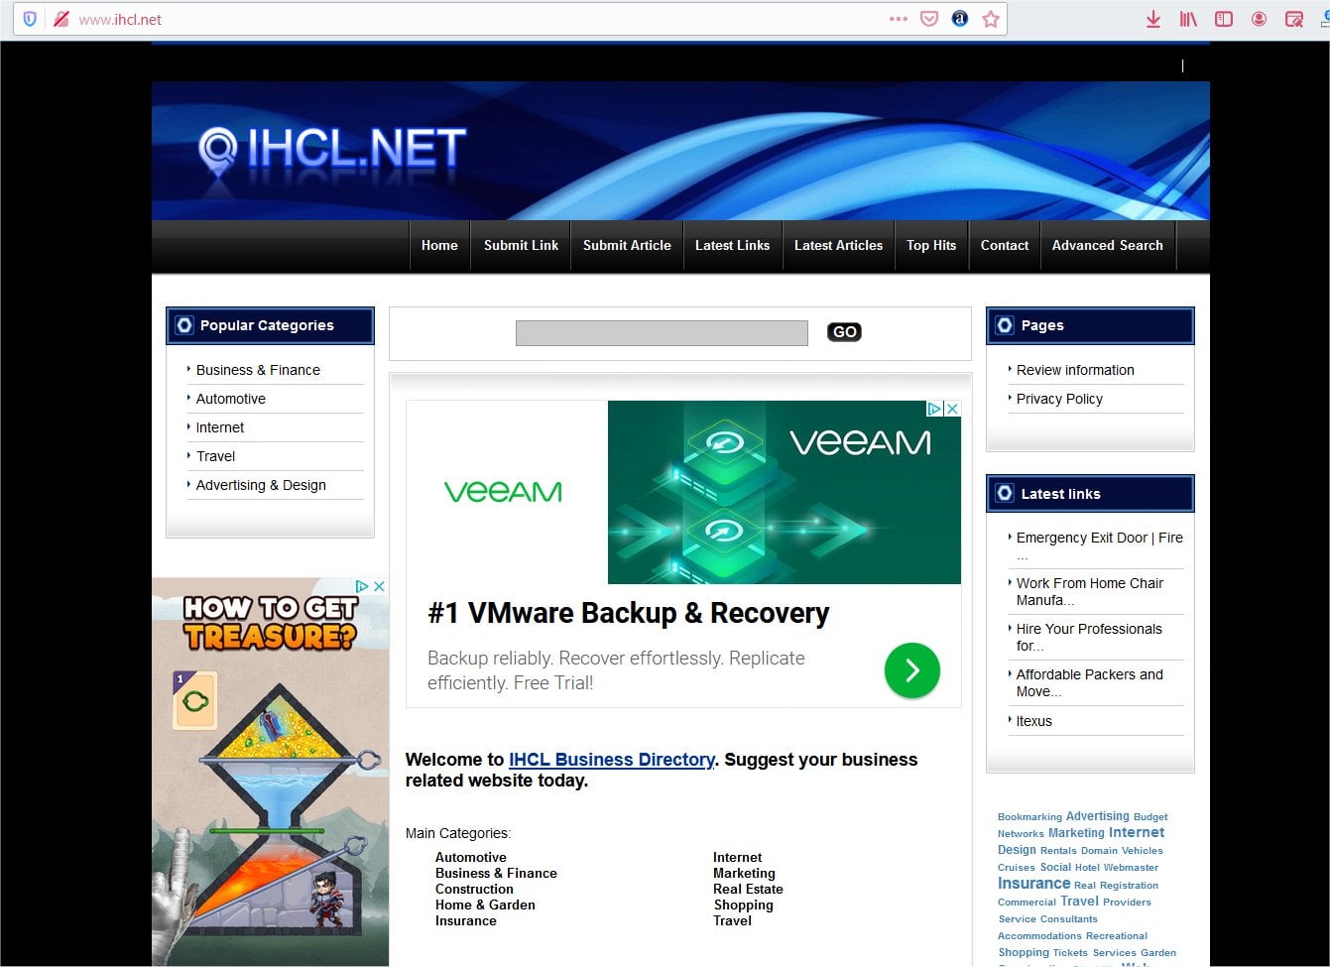Open IHCL Business Directory link
The width and height of the screenshot is (1330, 967).
611,760
